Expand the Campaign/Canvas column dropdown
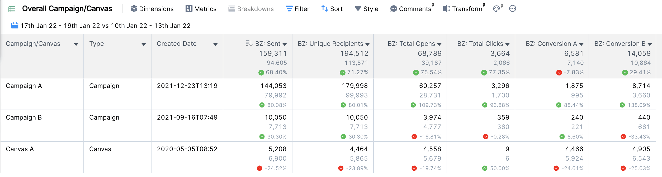 (x=76, y=44)
